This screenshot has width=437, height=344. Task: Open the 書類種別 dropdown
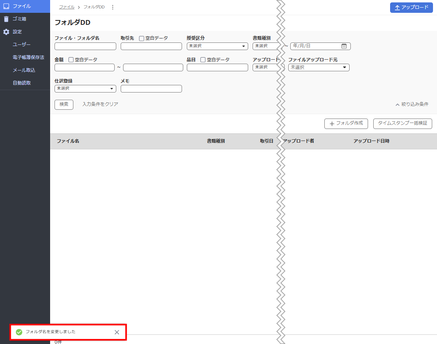click(x=266, y=46)
